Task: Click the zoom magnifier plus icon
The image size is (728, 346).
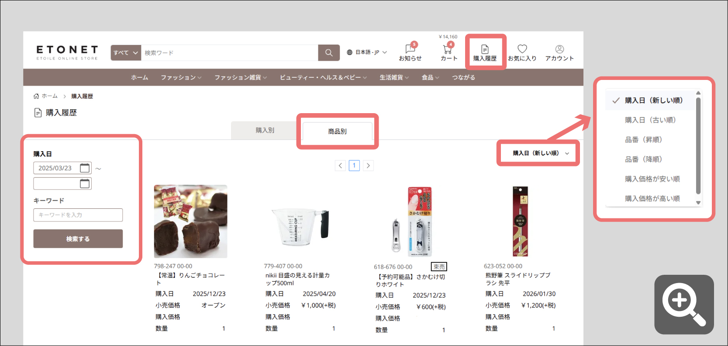Action: [684, 304]
